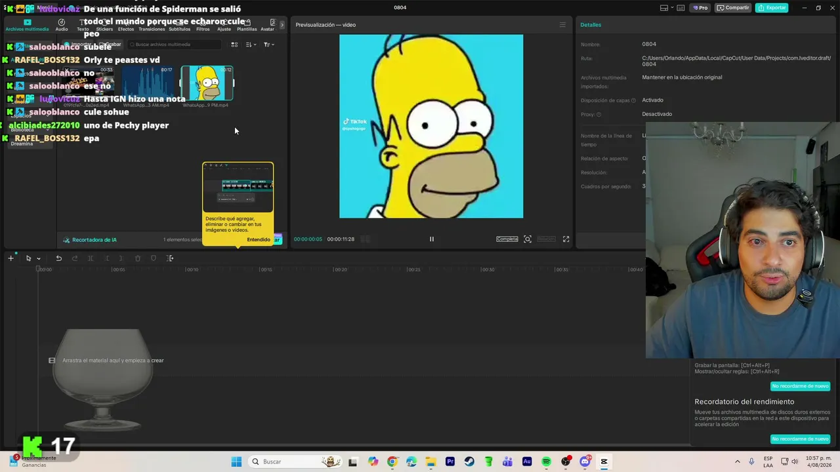Screen dimensions: 840x472
Task: Open the Subtítulos tab
Action: point(180,26)
